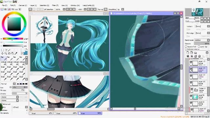Enable the Selection source checkbox

(x=186, y=49)
